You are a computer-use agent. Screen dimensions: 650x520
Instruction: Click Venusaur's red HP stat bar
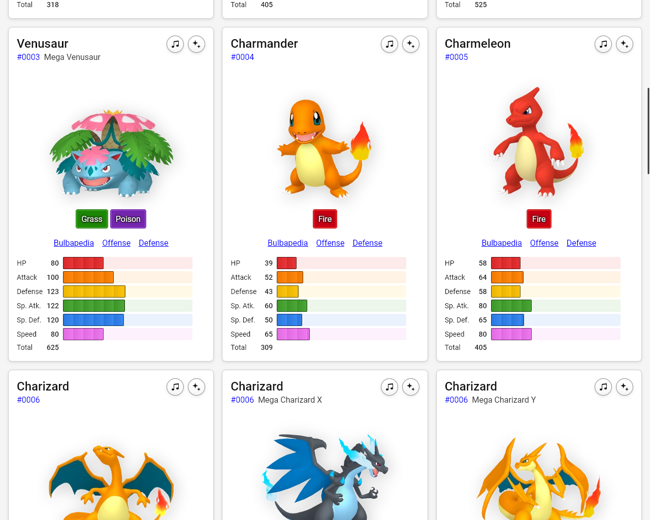point(83,263)
